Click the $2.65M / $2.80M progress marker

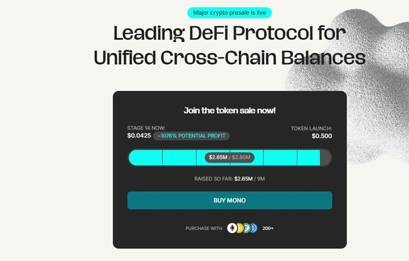tap(229, 157)
